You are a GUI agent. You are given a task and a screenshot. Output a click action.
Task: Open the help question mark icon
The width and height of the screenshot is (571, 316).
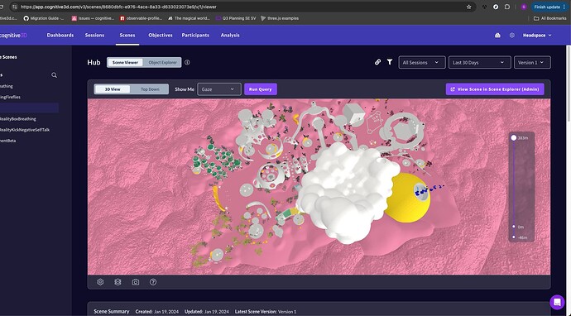click(153, 282)
